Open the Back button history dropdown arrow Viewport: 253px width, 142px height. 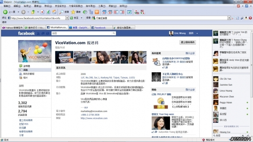tap(19, 12)
